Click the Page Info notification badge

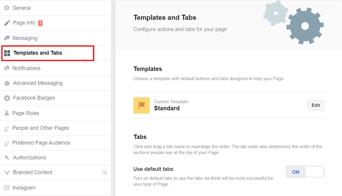coord(40,23)
